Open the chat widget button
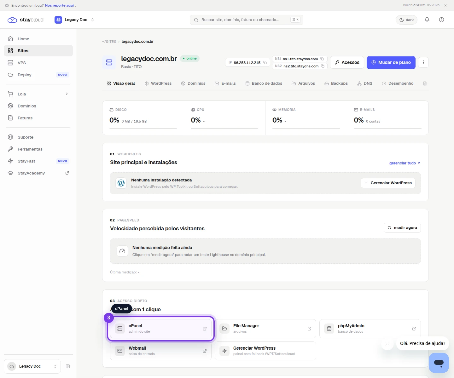 (439, 363)
